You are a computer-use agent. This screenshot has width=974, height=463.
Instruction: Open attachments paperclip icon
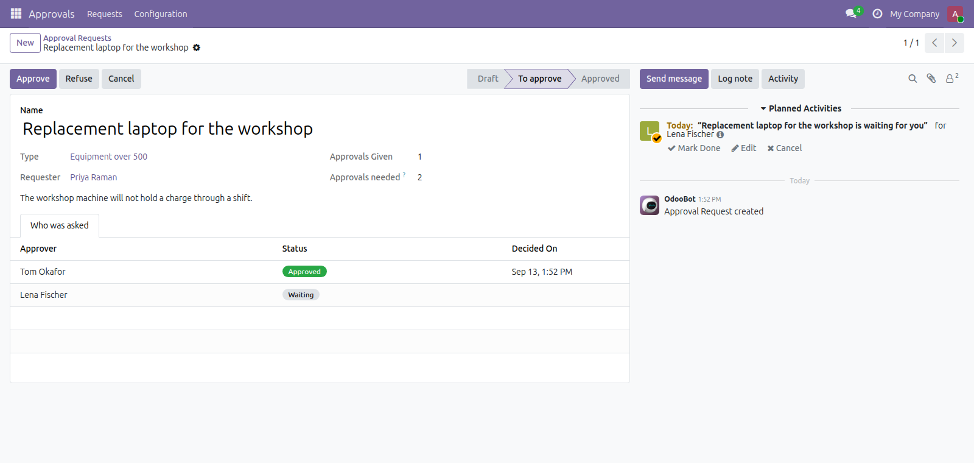tap(931, 79)
